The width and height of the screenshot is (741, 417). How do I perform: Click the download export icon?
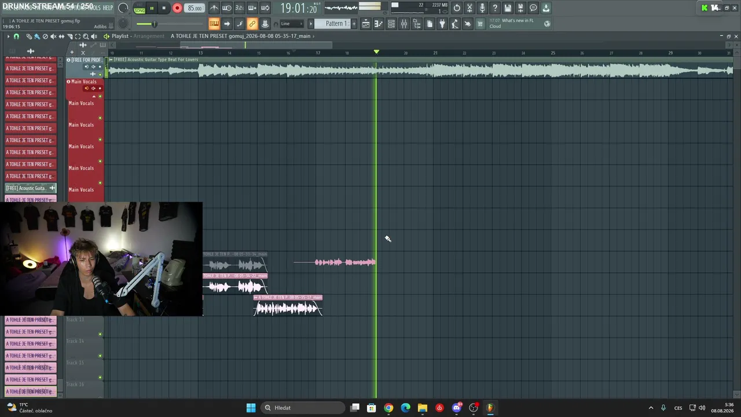(546, 8)
